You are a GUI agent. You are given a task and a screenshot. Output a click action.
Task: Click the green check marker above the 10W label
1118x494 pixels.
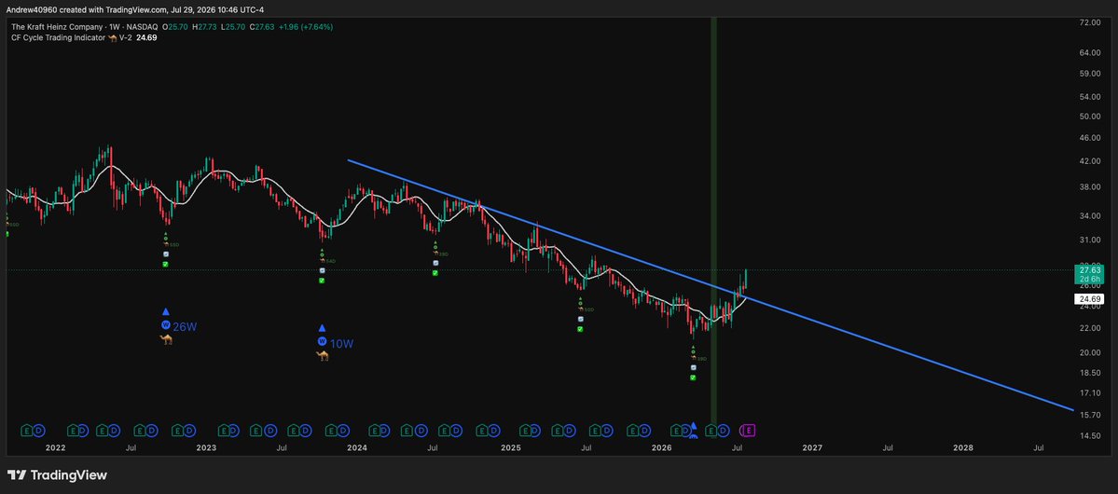point(322,281)
